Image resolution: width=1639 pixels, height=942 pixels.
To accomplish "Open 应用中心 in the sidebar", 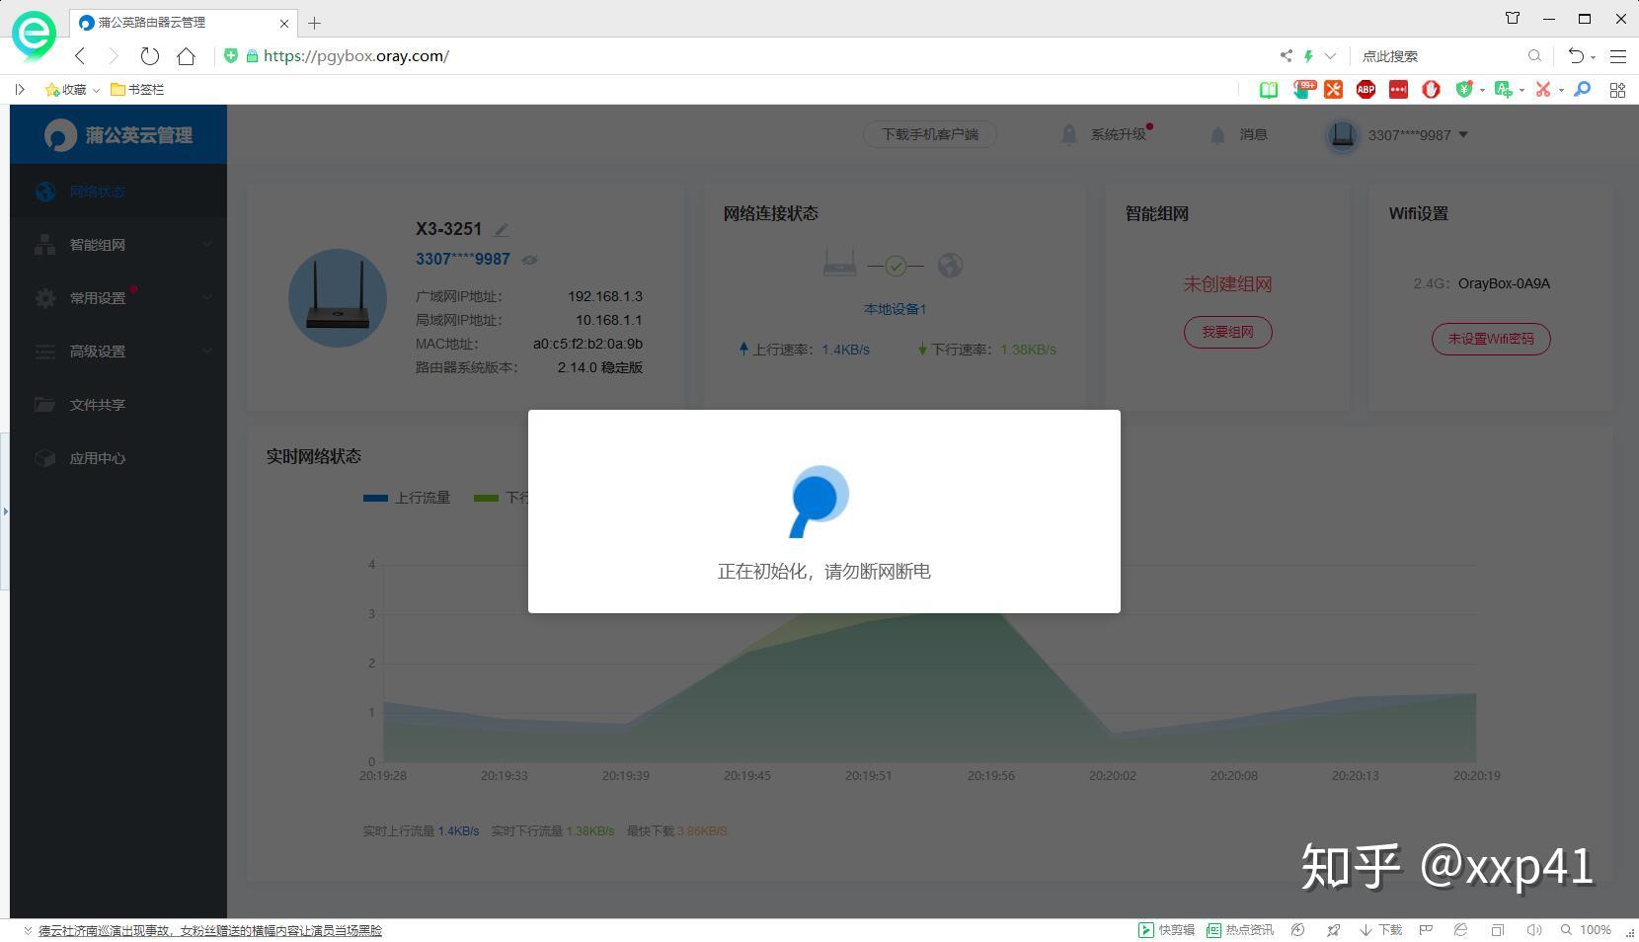I will 118,458.
